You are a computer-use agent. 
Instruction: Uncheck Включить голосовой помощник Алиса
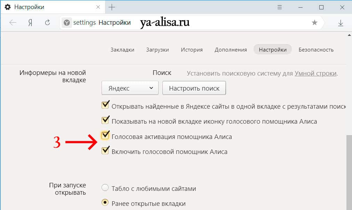[105, 150]
